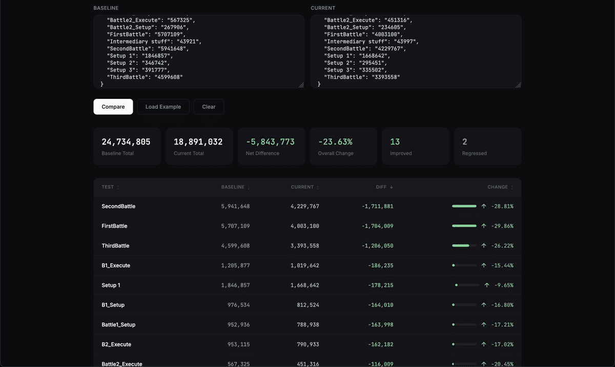This screenshot has height=367, width=615.
Task: Toggle the DIFF column sort arrow
Action: (392, 187)
